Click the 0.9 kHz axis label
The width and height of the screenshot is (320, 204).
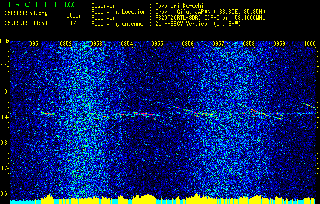click(5, 117)
